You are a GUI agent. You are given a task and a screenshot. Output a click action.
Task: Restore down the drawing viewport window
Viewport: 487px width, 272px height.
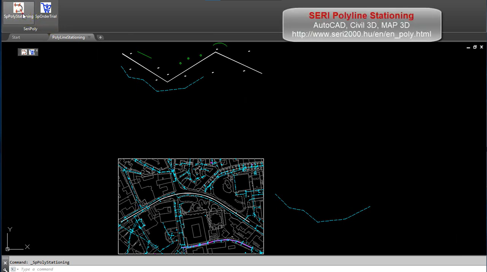pos(475,47)
